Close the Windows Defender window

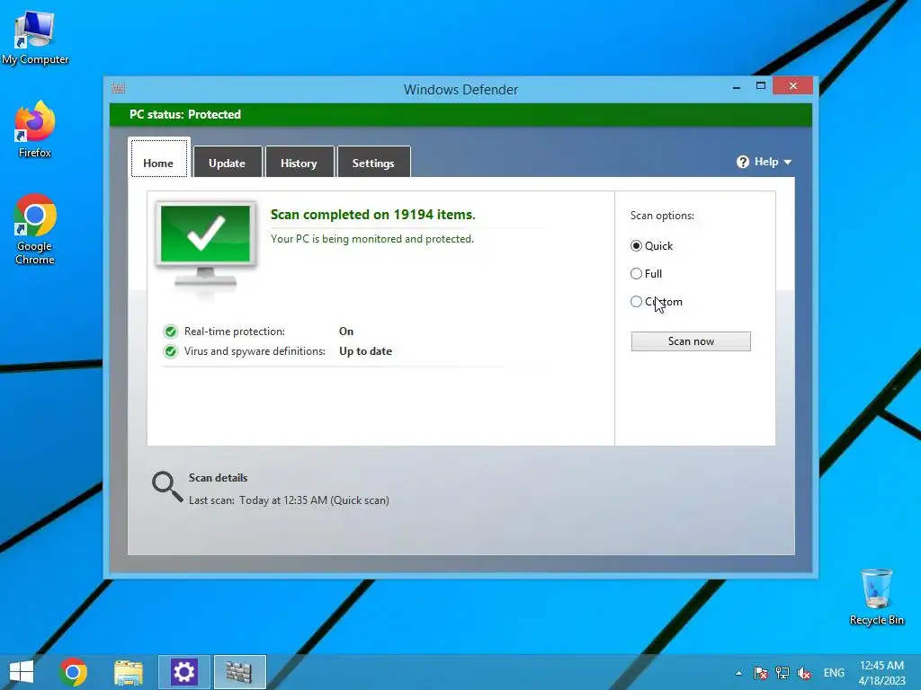[793, 86]
